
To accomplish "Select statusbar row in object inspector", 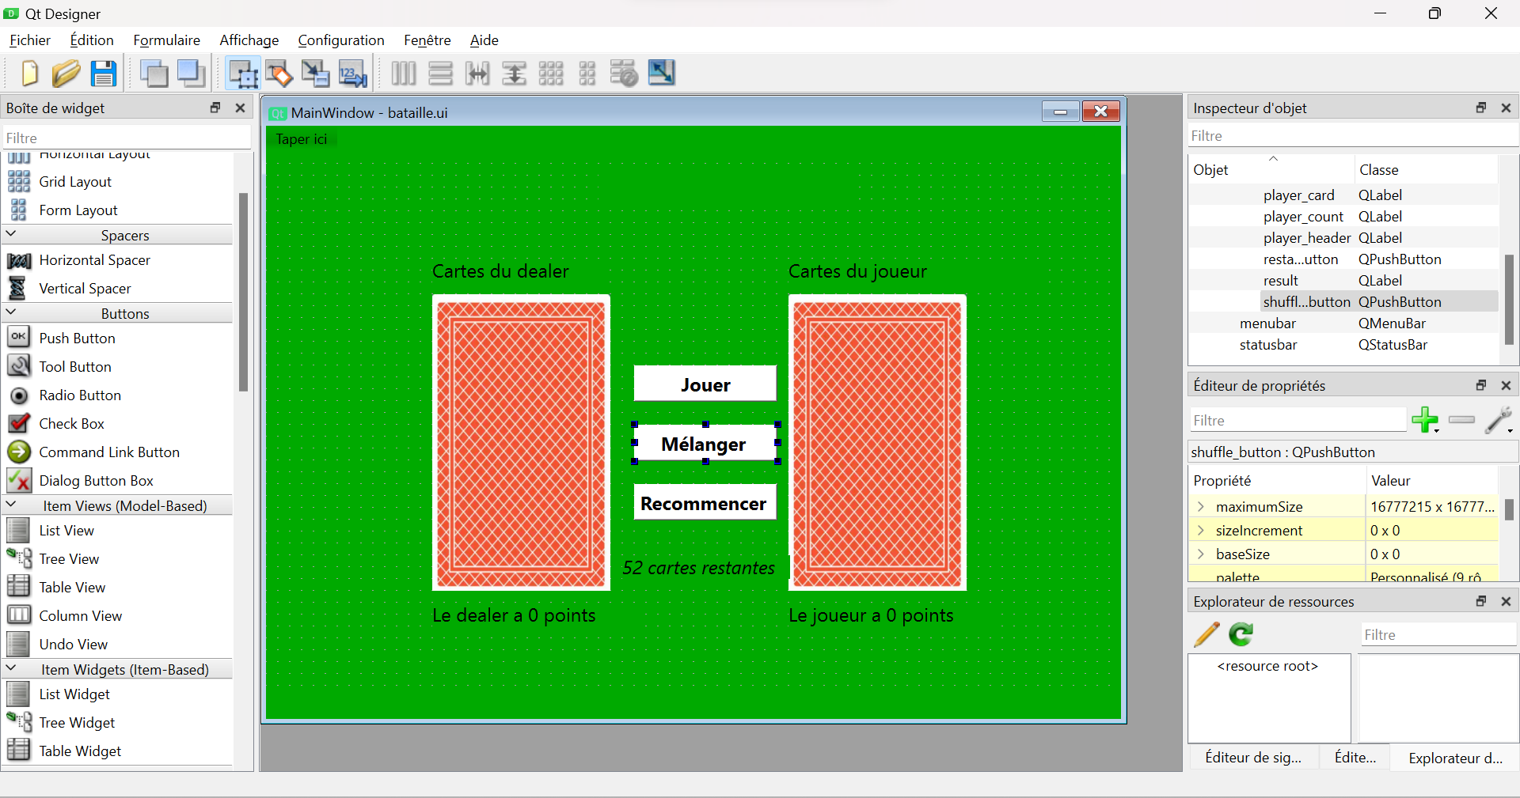I will 1268,344.
